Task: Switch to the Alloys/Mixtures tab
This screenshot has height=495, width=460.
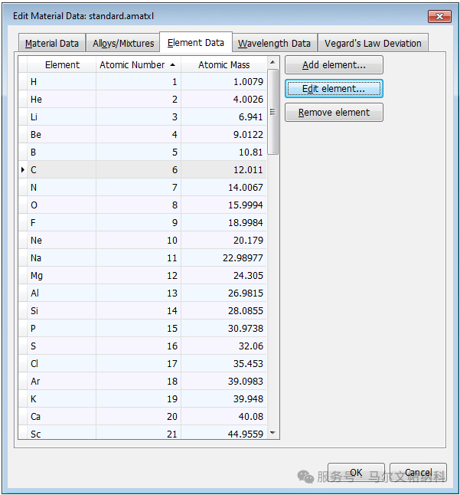Action: [123, 43]
